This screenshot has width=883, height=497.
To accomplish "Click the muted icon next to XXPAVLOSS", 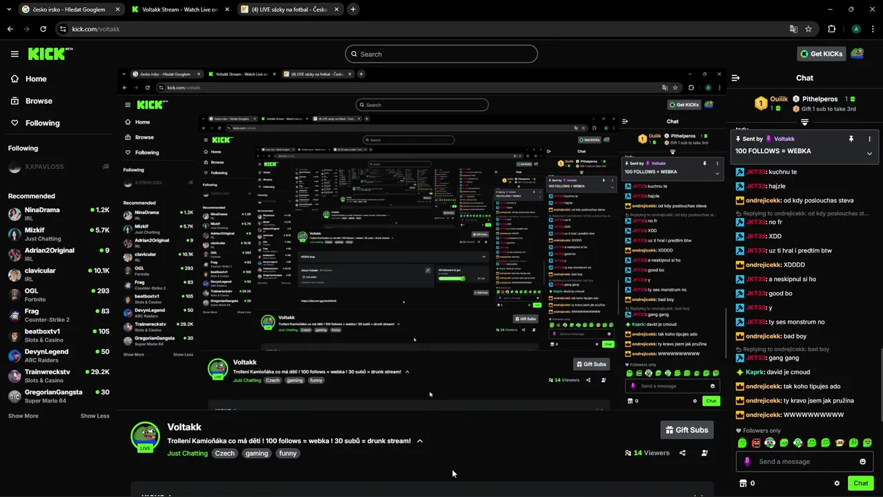I will (x=106, y=167).
